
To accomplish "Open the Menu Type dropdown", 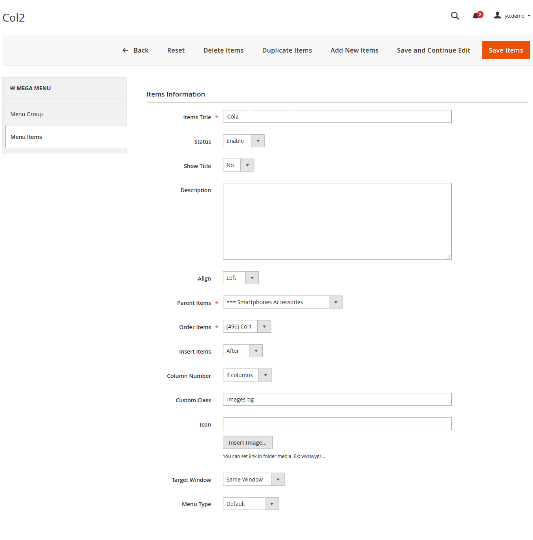I will (x=251, y=504).
